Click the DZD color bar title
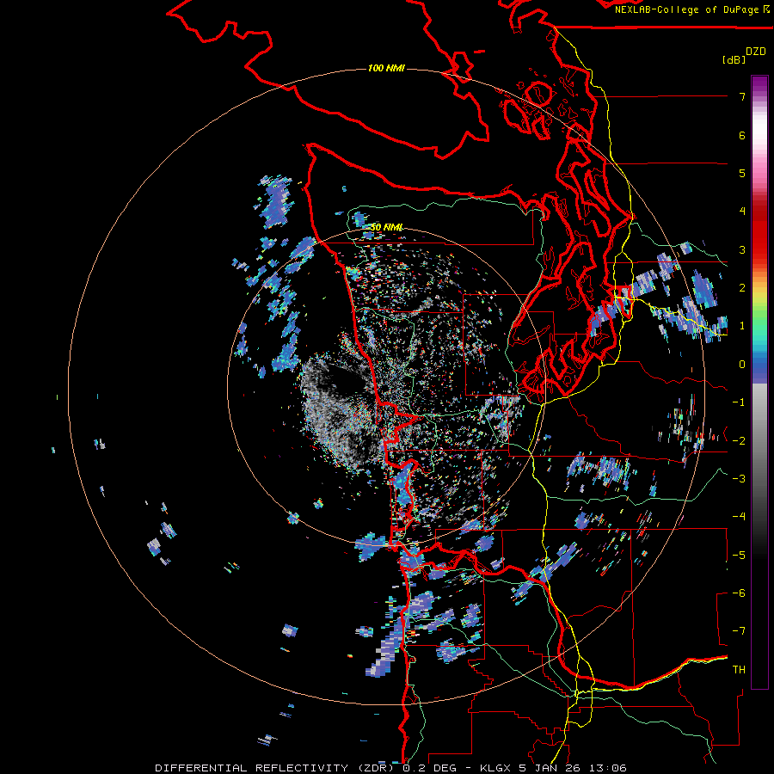Image resolution: width=774 pixels, height=774 pixels. tap(756, 52)
